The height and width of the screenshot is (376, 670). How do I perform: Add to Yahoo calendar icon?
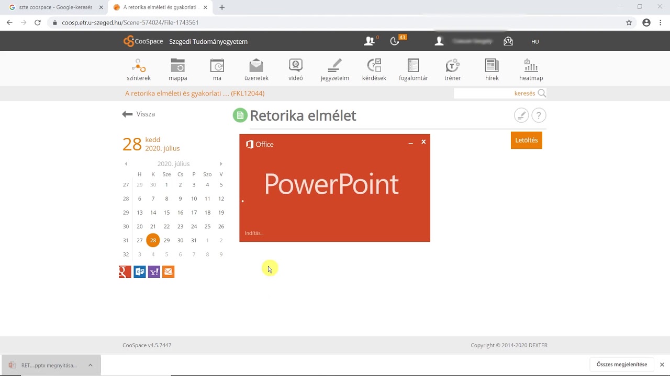click(x=154, y=272)
